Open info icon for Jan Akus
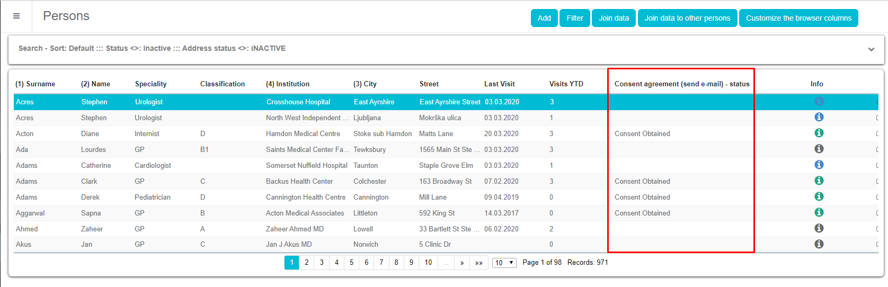This screenshot has width=888, height=287. [x=819, y=244]
